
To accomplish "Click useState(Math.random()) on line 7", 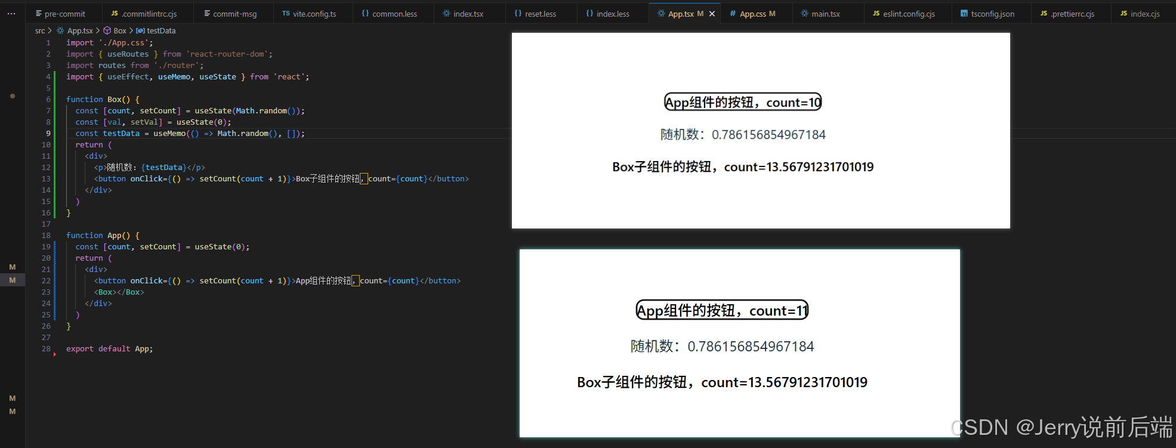I will [247, 111].
